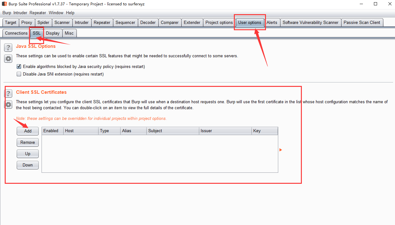Select the User options tab
The image size is (395, 225).
click(x=250, y=23)
